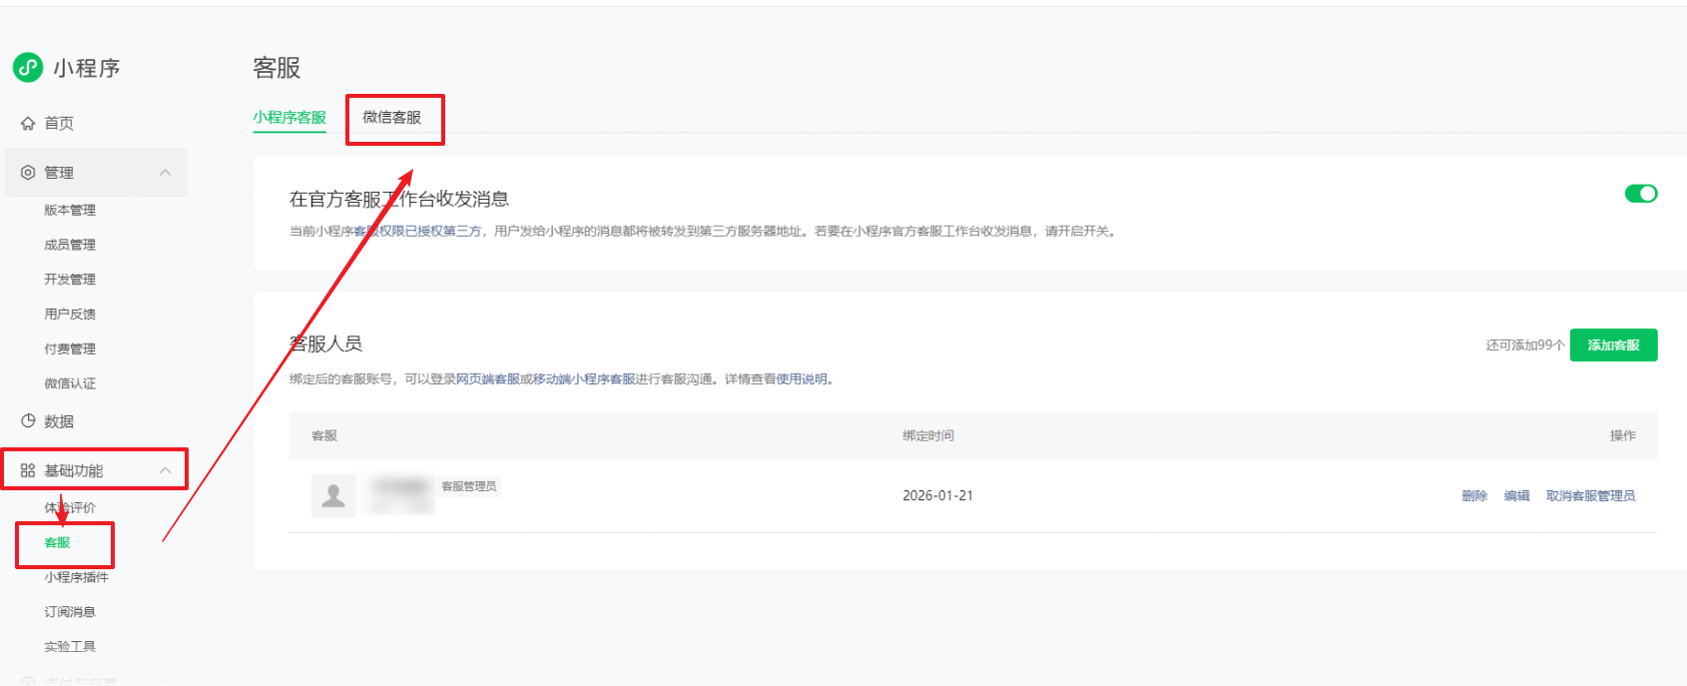This screenshot has width=1687, height=686.
Task: Delete the customer service member via 删除
Action: 1474,496
